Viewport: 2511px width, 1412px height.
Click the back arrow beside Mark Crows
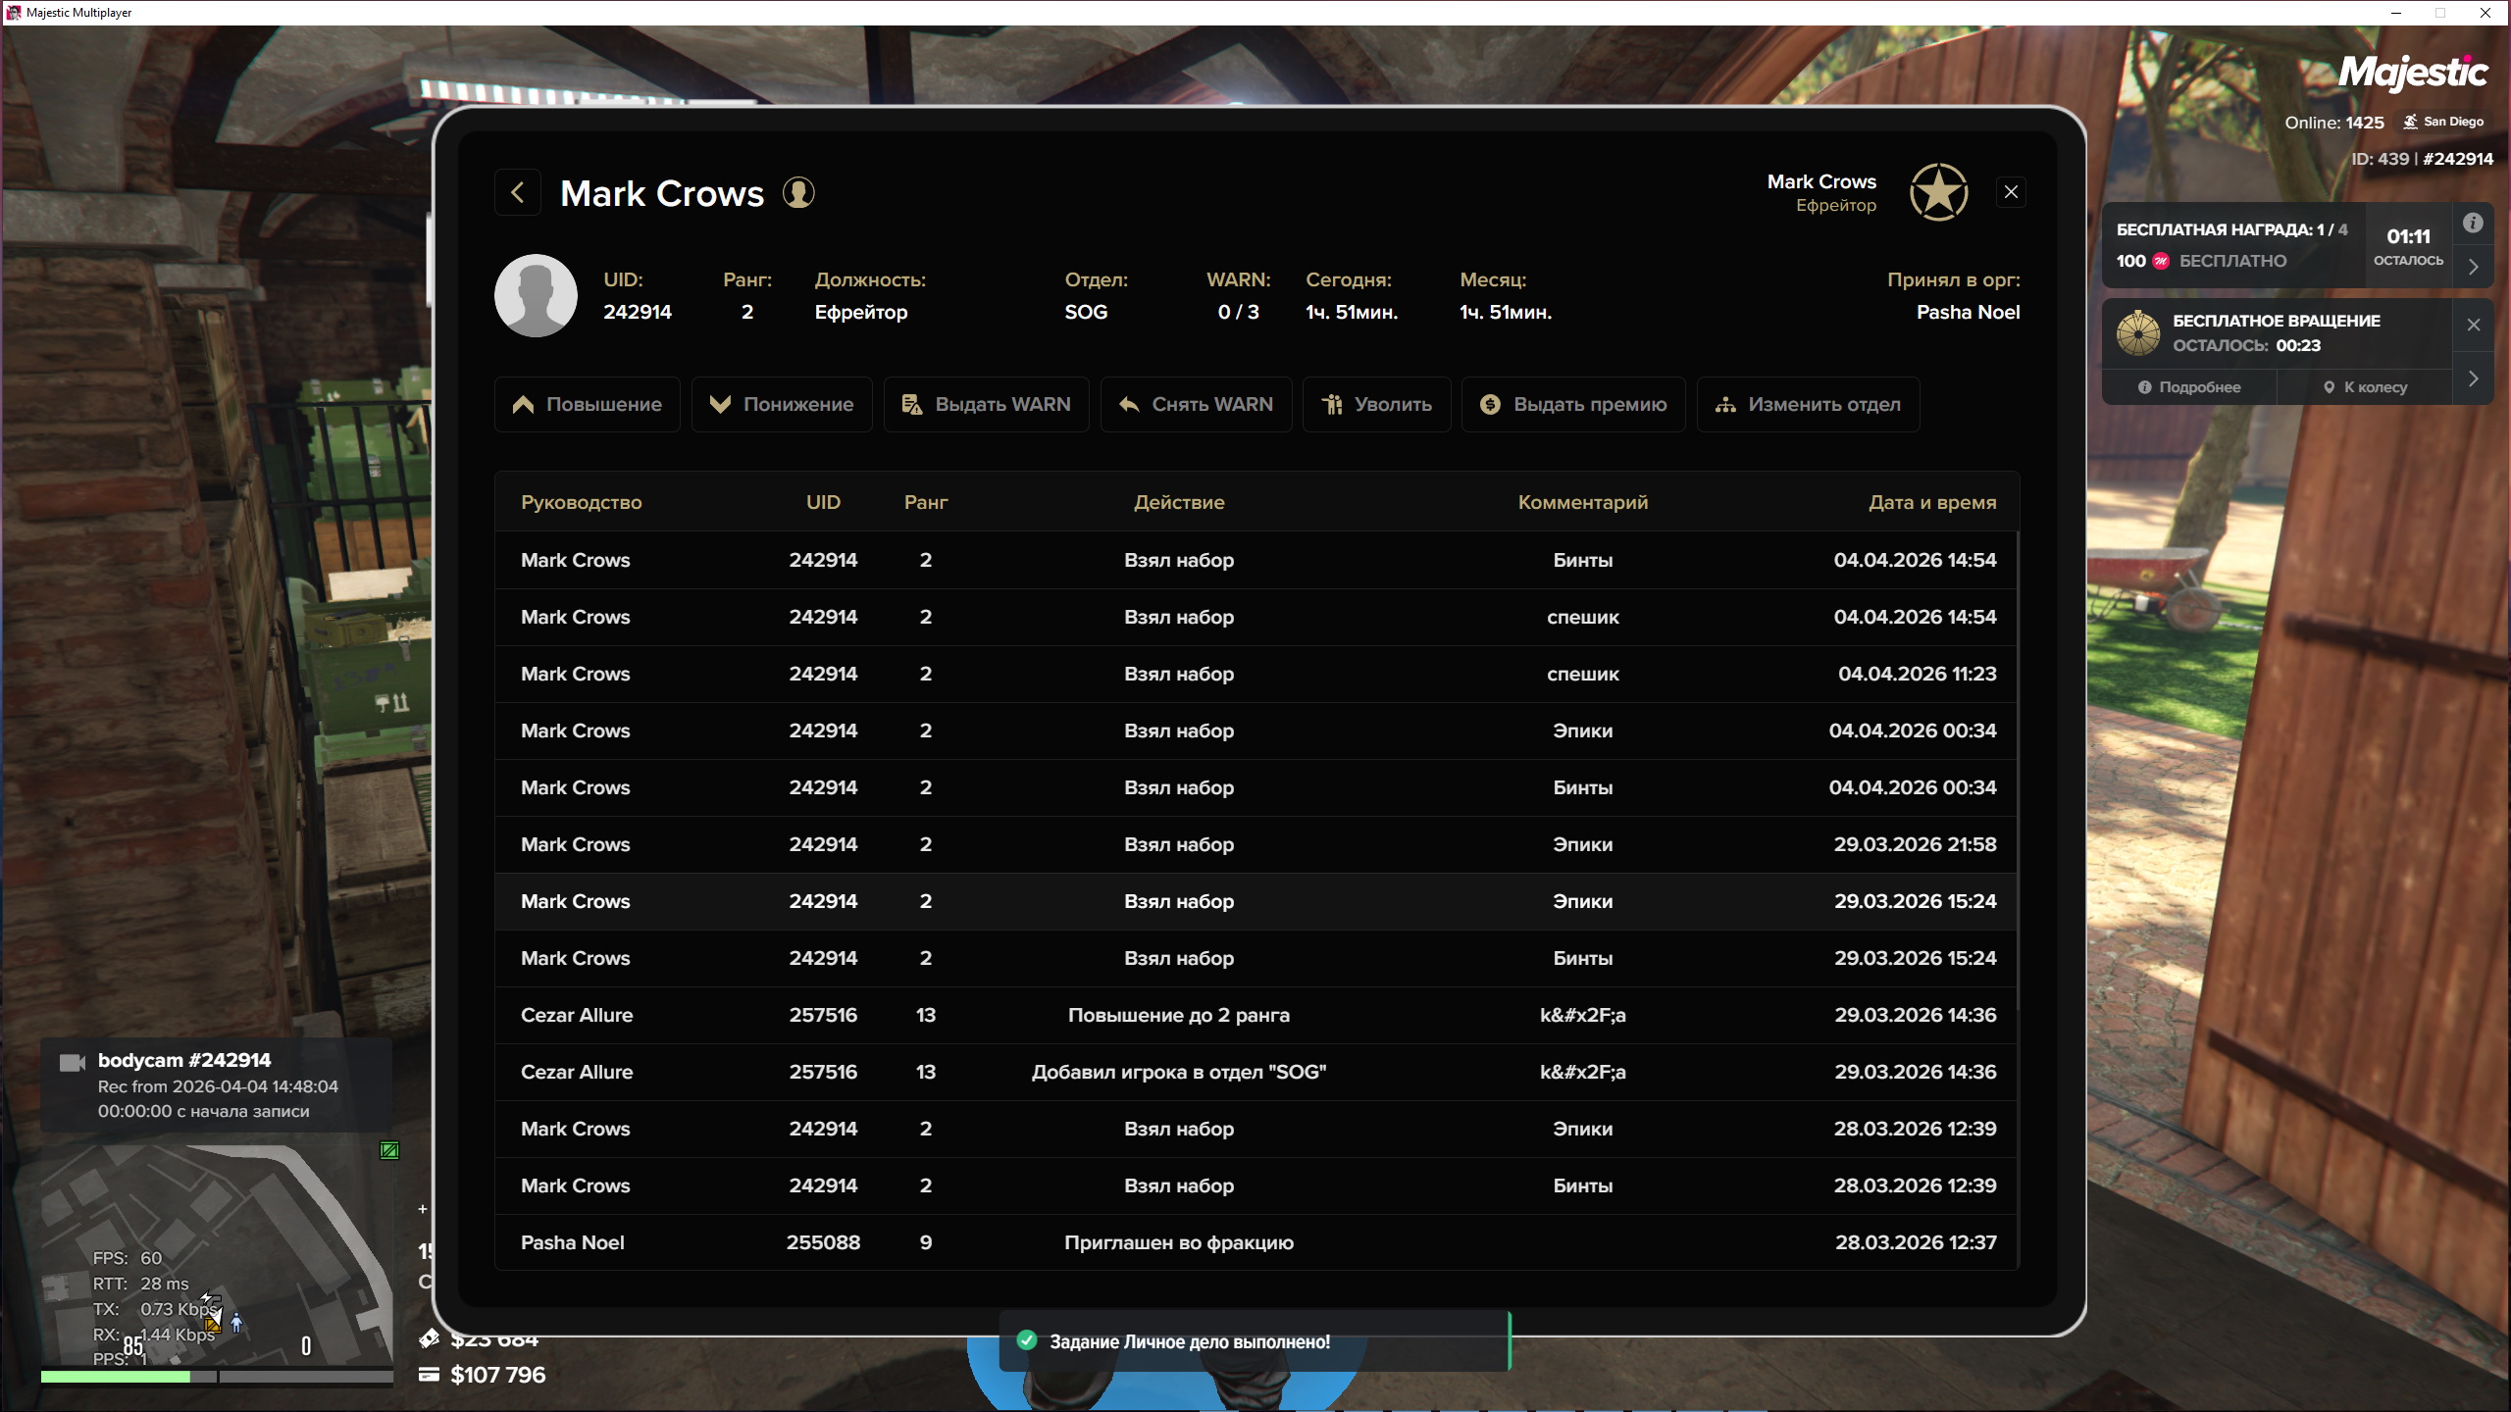(518, 192)
